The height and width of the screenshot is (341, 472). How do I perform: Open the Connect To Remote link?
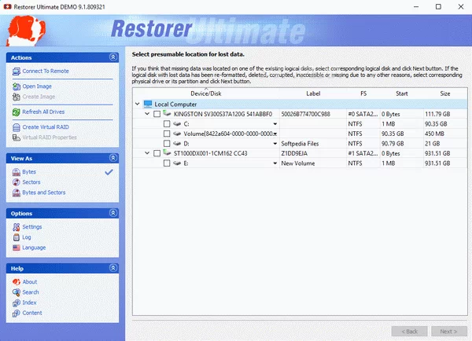[46, 71]
